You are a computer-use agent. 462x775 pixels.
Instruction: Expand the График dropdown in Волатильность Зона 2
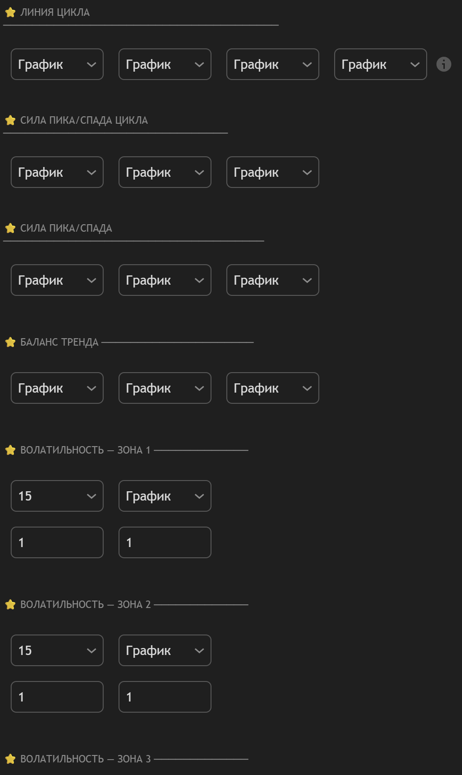[x=165, y=650]
